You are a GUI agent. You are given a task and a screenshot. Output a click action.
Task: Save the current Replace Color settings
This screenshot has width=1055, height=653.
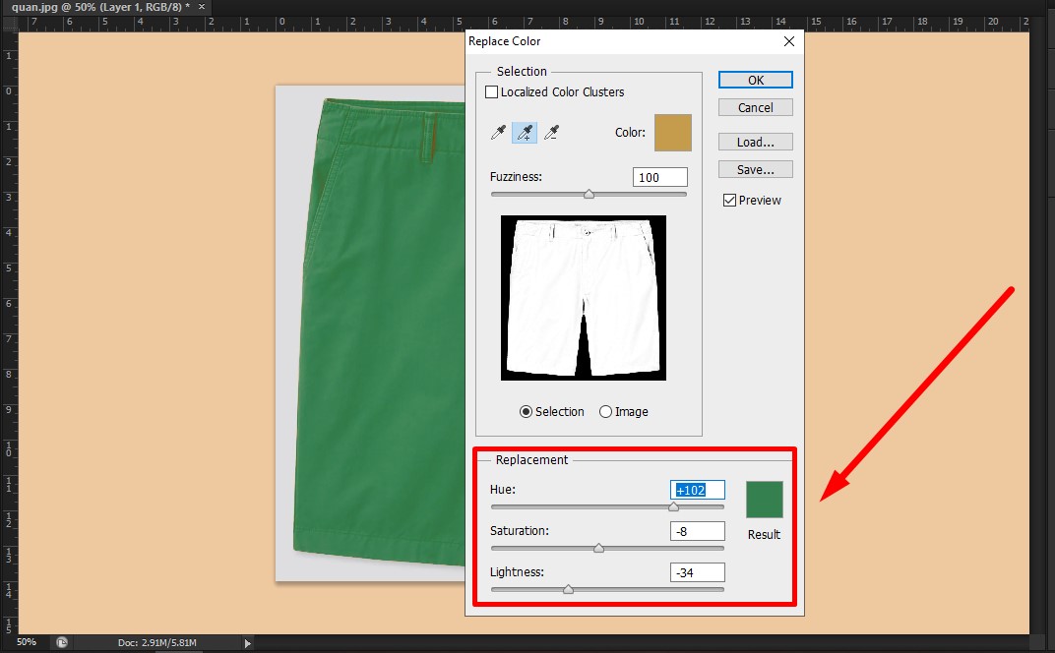[x=755, y=169]
